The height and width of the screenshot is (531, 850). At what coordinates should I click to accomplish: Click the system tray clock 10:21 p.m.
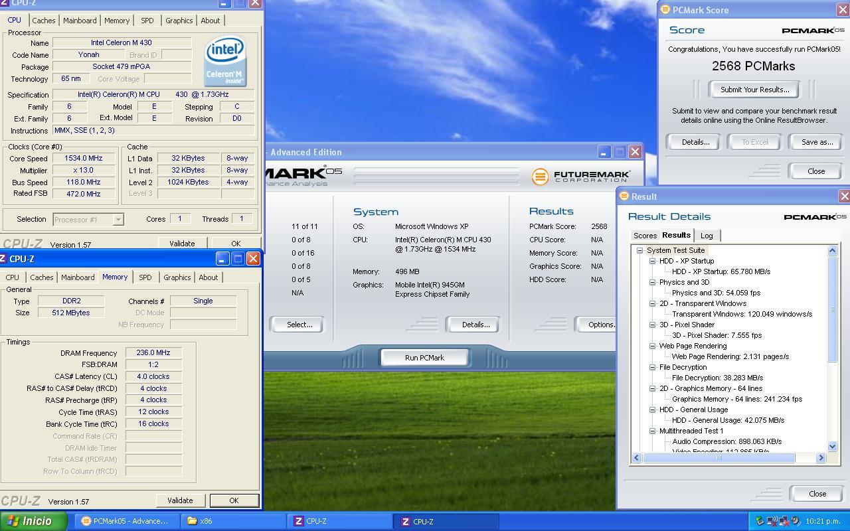(823, 522)
